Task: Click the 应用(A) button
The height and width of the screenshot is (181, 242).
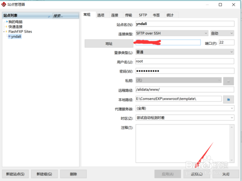Action: coord(167,174)
